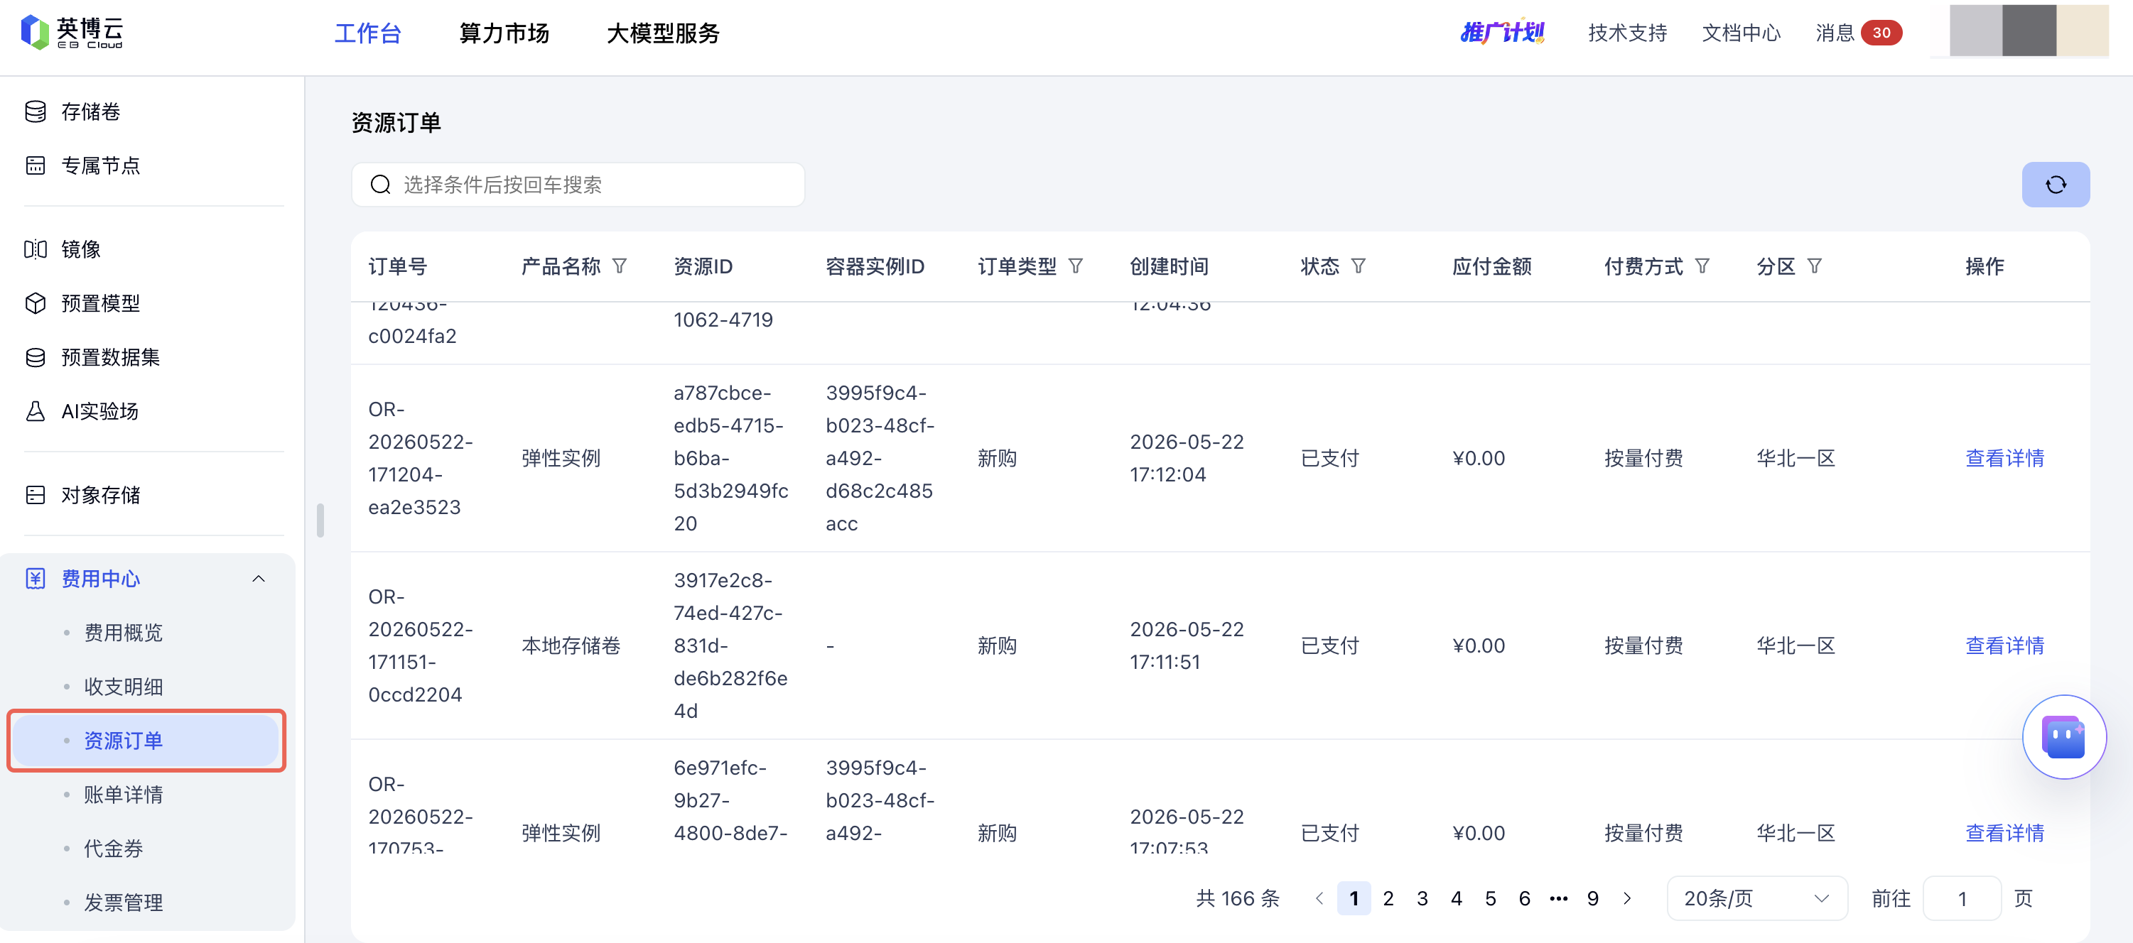Click the 预置数据集 database icon
Viewport: 2133px width, 943px height.
click(x=35, y=357)
